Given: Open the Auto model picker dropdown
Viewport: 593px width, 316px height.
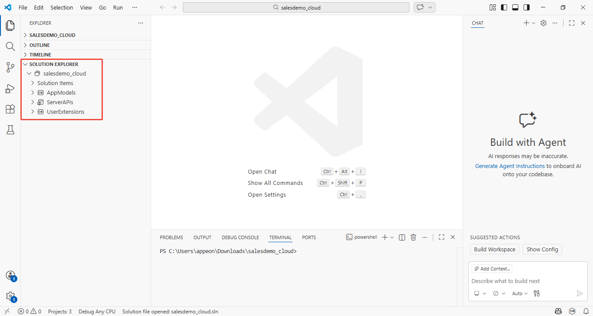Looking at the screenshot, I should (x=520, y=293).
